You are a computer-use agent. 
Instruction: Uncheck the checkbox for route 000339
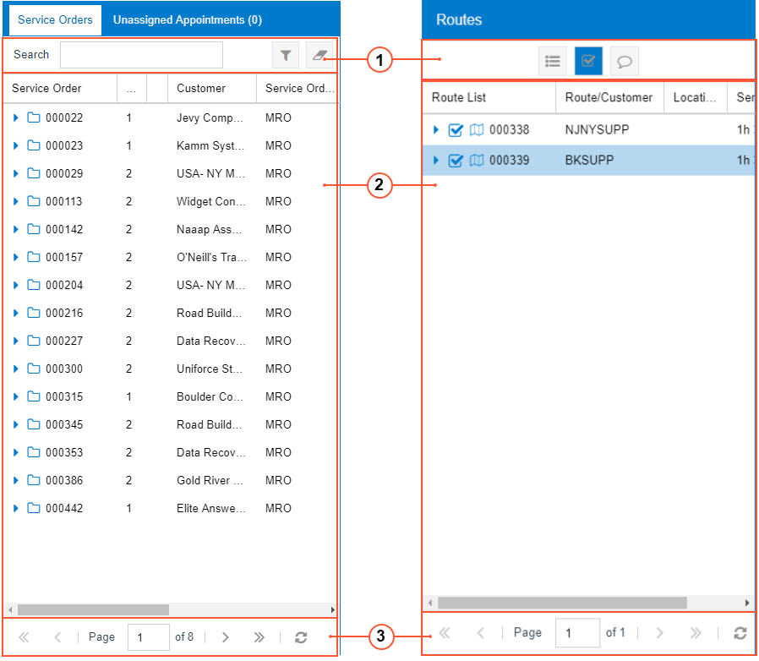(456, 161)
